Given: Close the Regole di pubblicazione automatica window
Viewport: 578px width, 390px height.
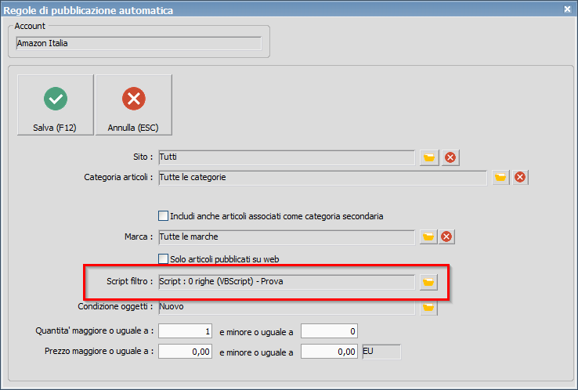Looking at the screenshot, I should tap(567, 9).
